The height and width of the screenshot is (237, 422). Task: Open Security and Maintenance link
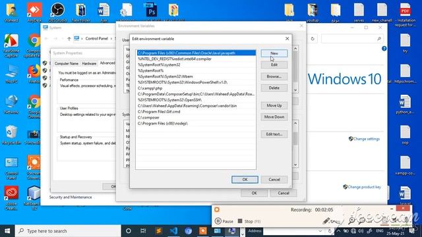pos(71,197)
